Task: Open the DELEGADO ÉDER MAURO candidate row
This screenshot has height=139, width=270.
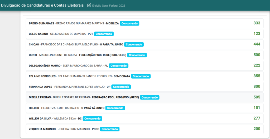Action: 145,65
